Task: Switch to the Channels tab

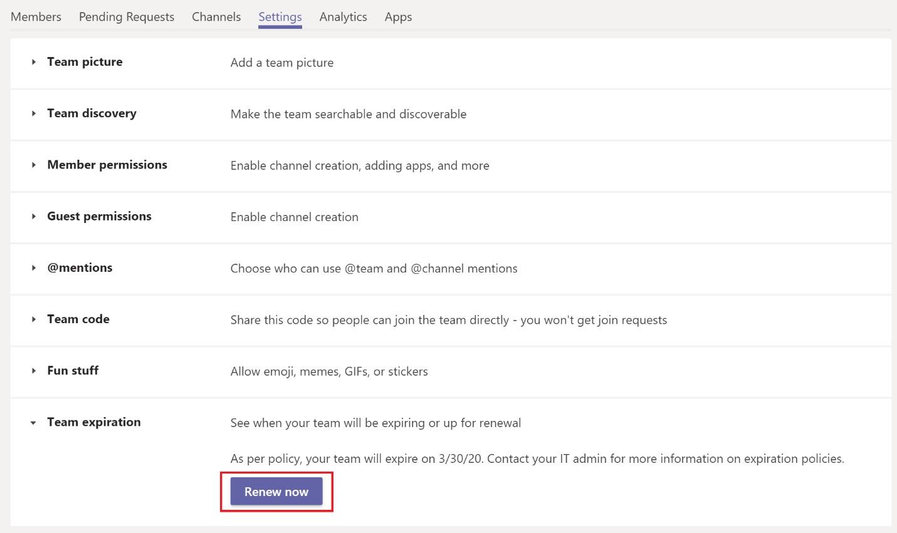Action: [216, 17]
